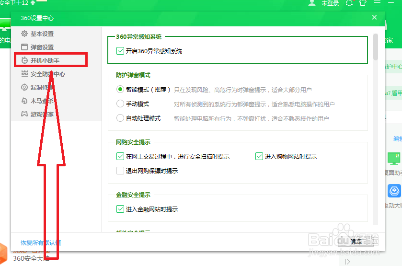Click the user avatar icon in main window
This screenshot has width=402, height=266.
(312, 3)
